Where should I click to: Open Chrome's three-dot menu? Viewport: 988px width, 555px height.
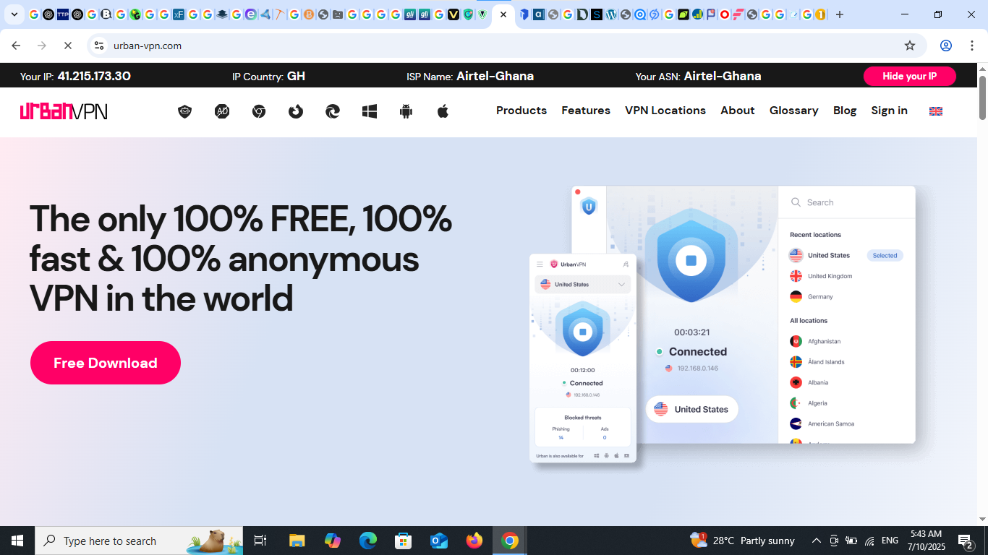971,46
